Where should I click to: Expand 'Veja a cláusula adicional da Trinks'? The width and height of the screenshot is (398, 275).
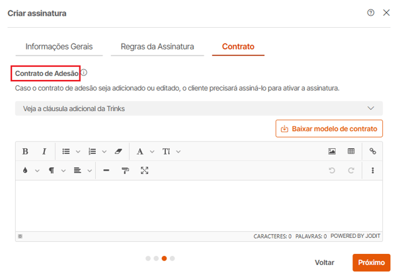(x=198, y=108)
